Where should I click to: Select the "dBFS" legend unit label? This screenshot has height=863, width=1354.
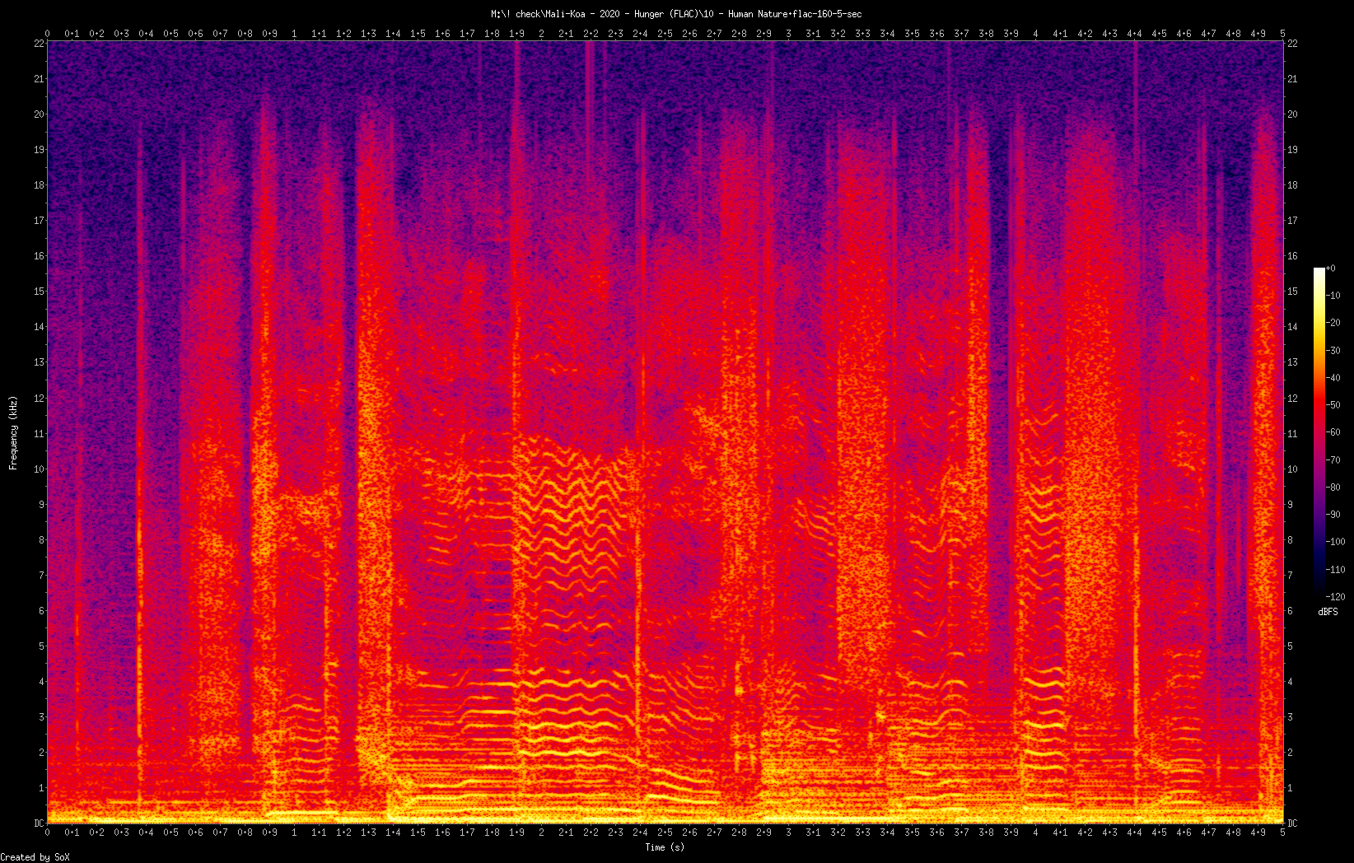[1328, 612]
